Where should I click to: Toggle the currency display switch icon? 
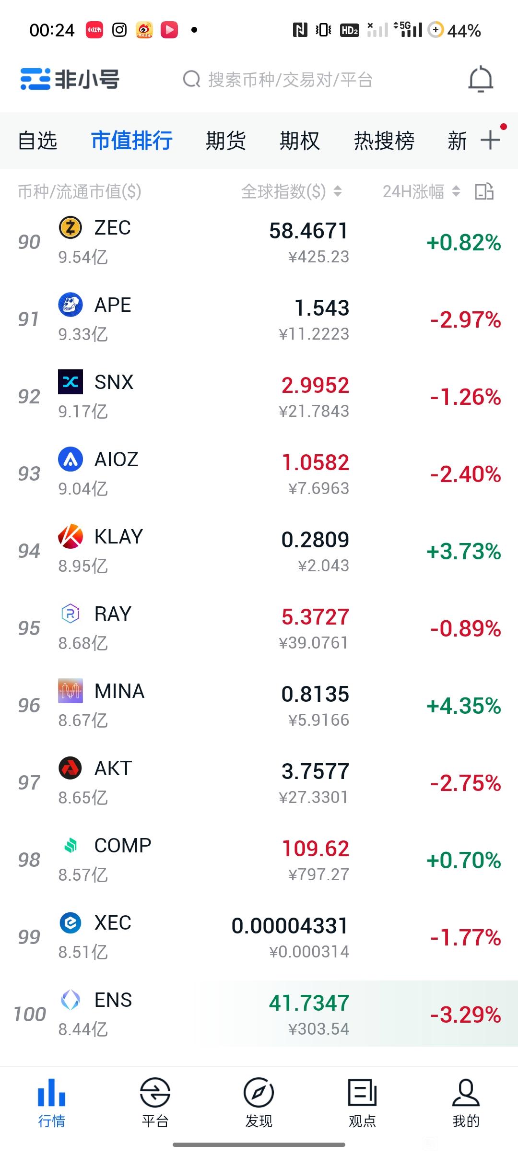[484, 191]
